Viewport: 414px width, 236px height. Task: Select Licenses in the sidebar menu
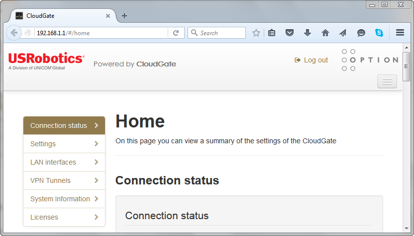[64, 217]
